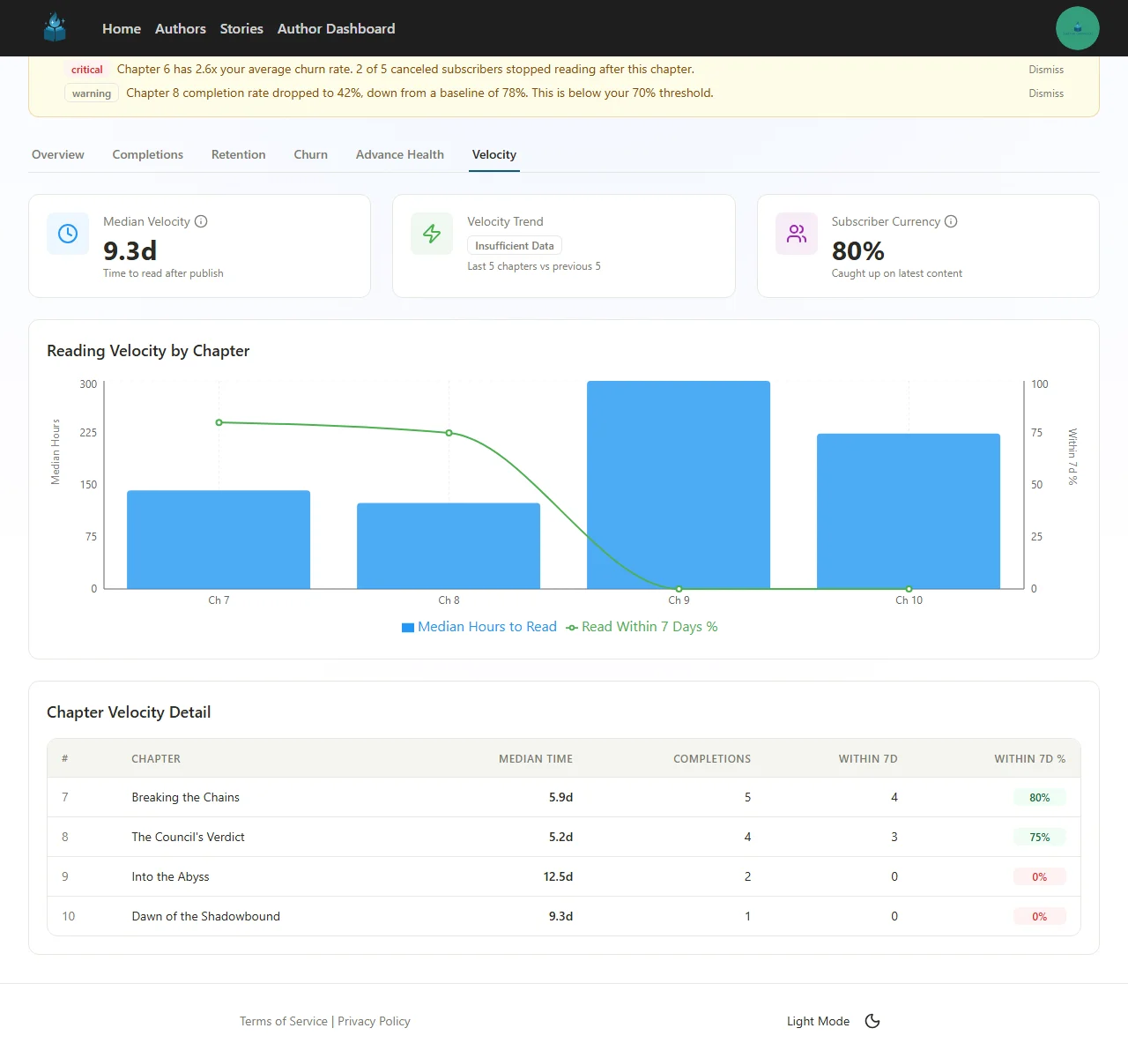Click the users icon in Subscriber Currency card
Image resolution: width=1128 pixels, height=1058 pixels.
(797, 234)
